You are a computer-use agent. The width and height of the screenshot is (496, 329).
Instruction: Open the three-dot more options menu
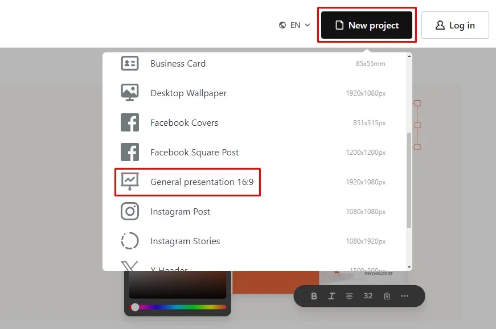[405, 296]
